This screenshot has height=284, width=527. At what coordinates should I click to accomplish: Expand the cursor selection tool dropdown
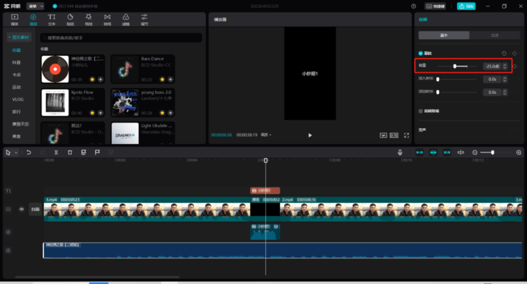point(16,153)
